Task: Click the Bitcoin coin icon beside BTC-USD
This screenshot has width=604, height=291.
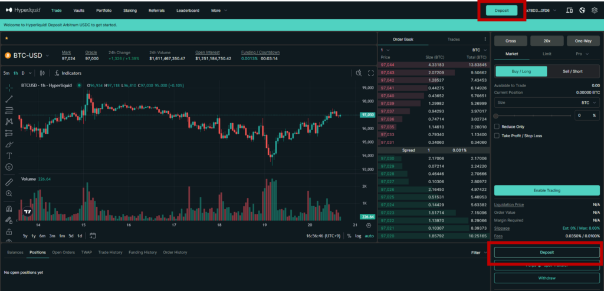Action: tap(8, 56)
